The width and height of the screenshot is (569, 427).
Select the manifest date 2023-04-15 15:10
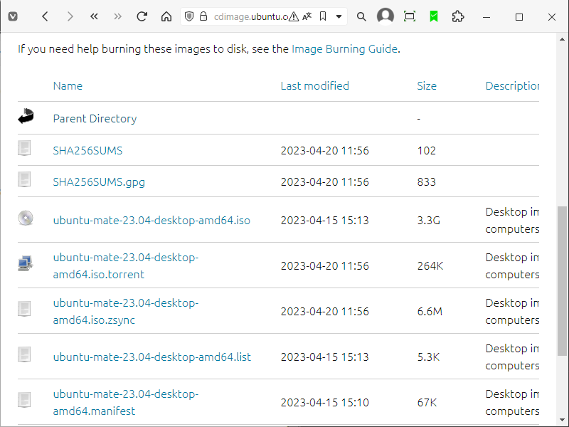tap(325, 402)
